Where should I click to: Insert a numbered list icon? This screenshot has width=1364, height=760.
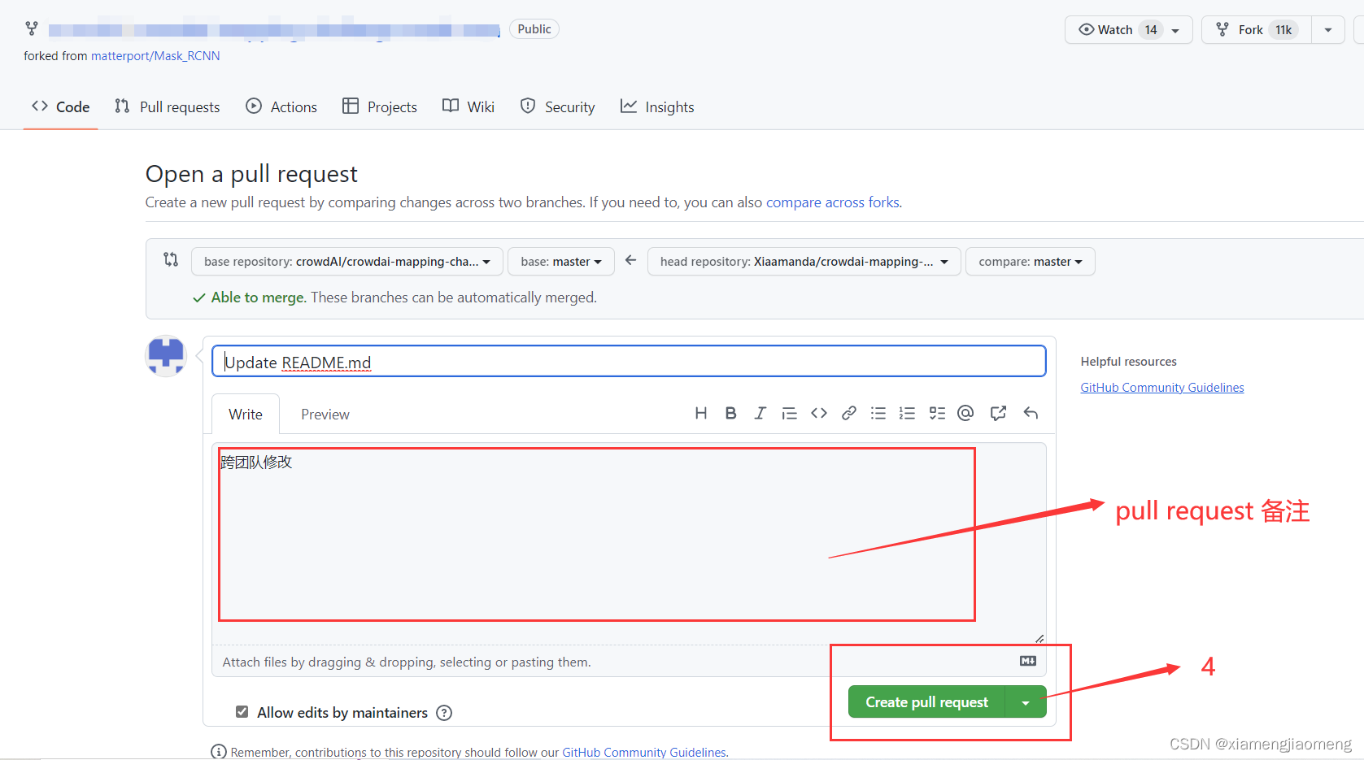(x=907, y=413)
